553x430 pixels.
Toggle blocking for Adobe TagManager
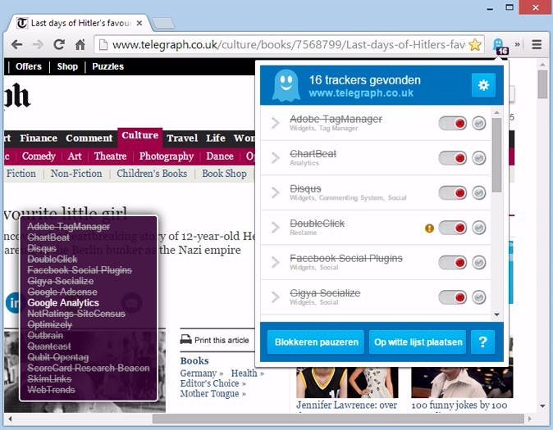452,123
